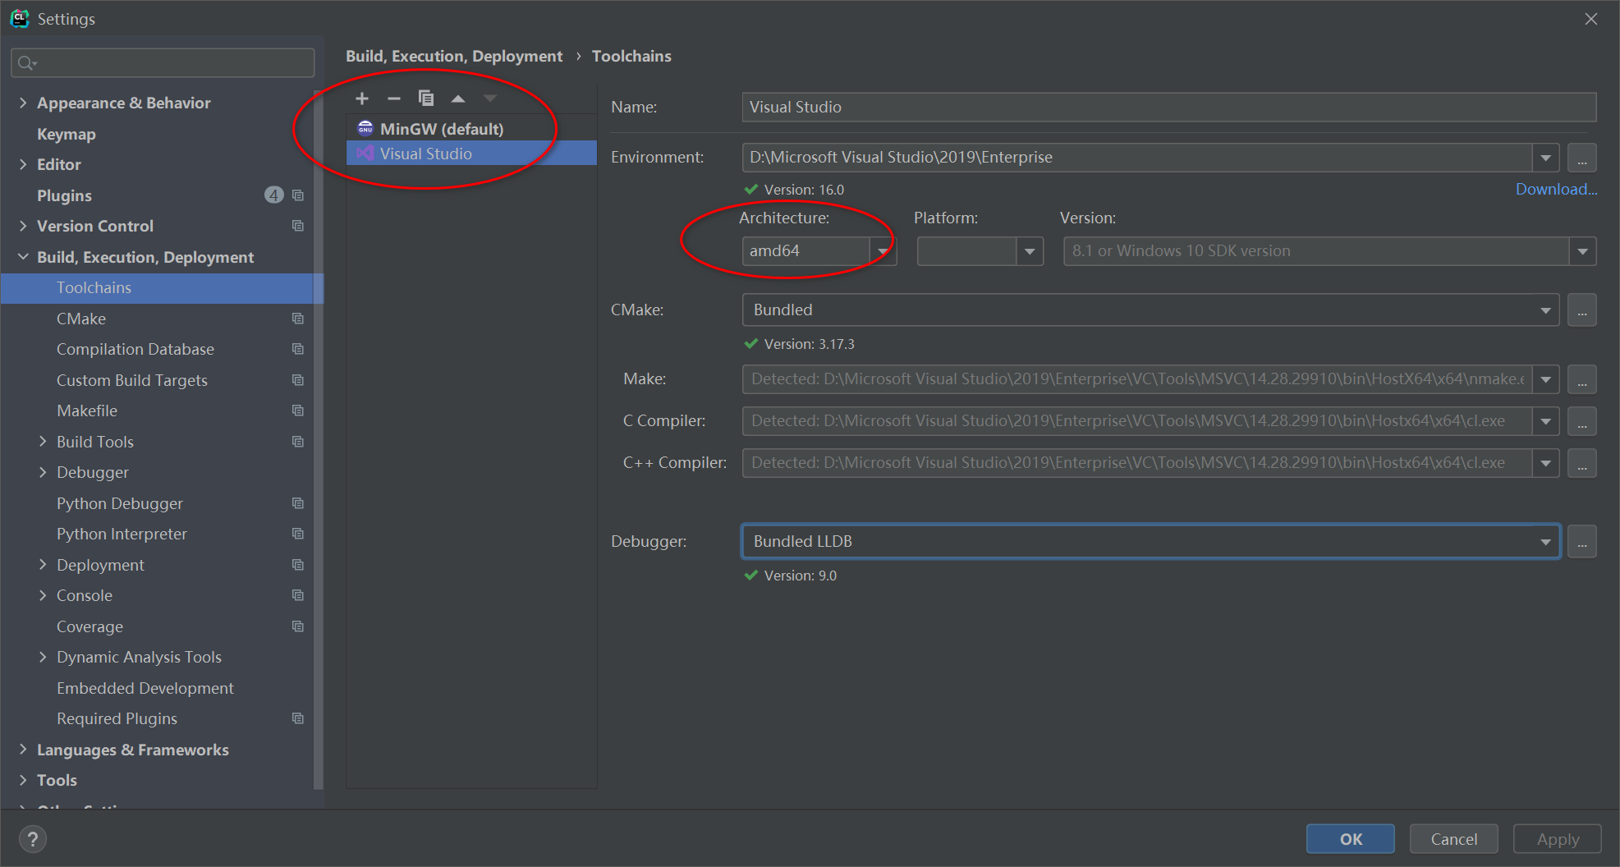Viewport: 1620px width, 867px height.
Task: Duplicate the Visual Studio toolchain via copy icon
Action: (x=426, y=98)
